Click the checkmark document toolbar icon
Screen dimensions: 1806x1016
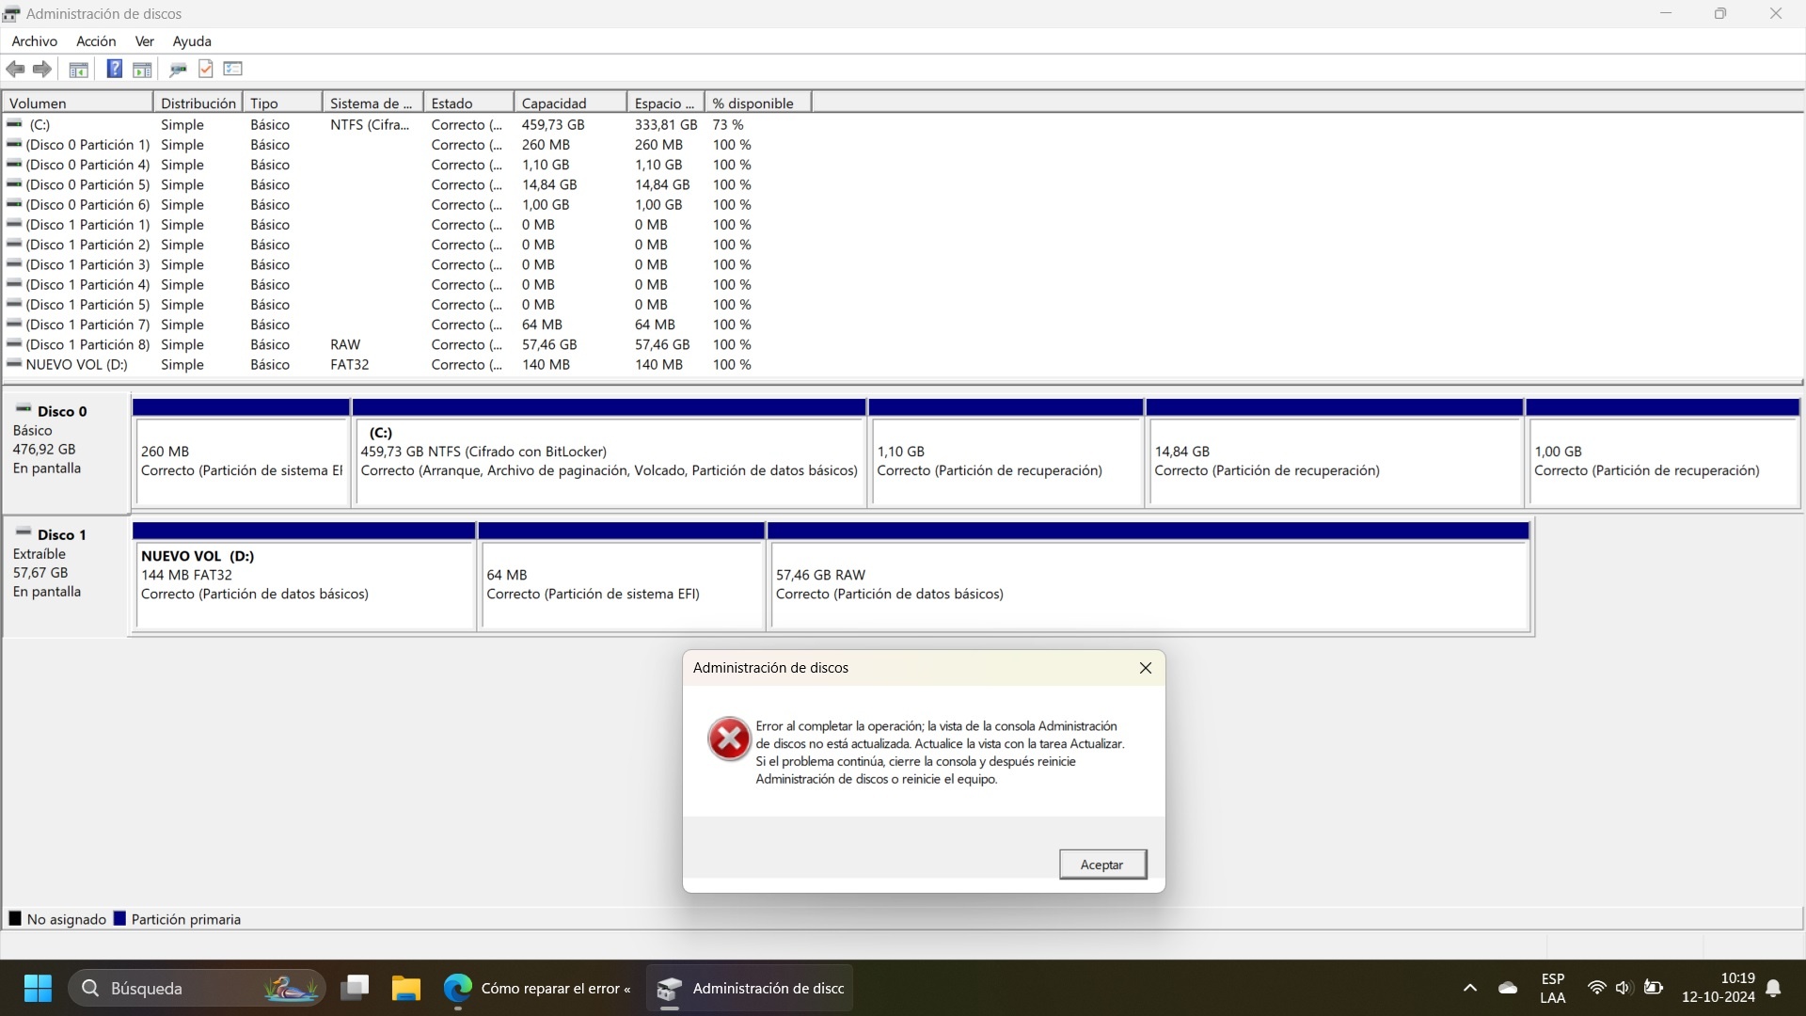[x=206, y=69]
